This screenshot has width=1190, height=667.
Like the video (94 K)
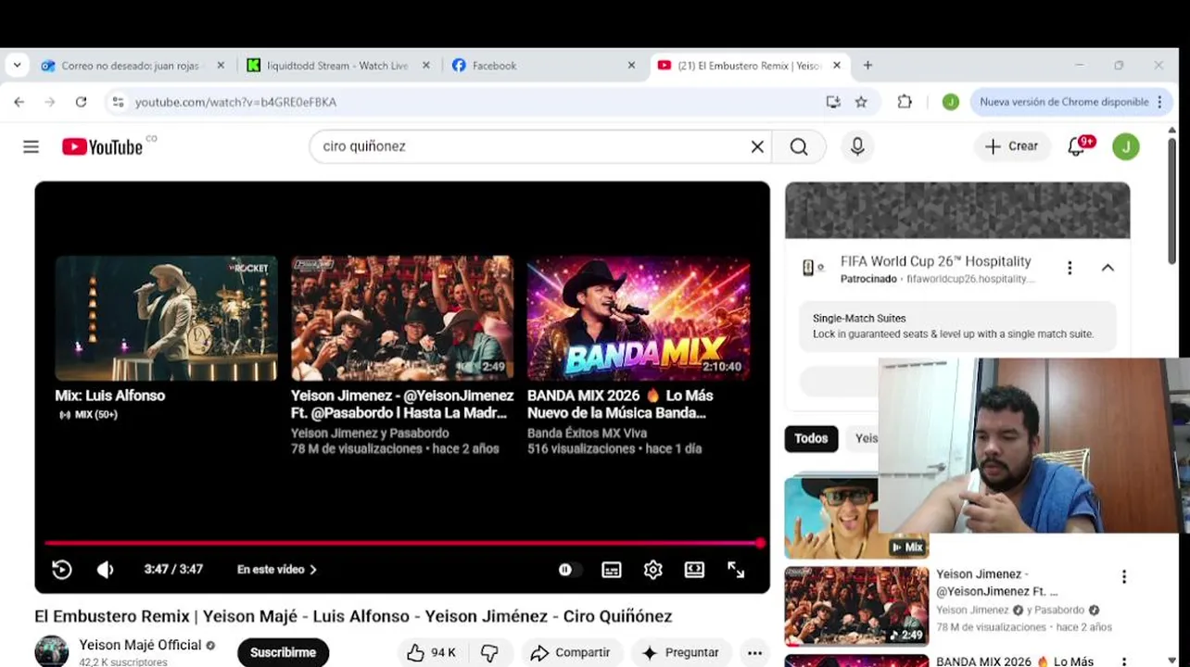(432, 653)
